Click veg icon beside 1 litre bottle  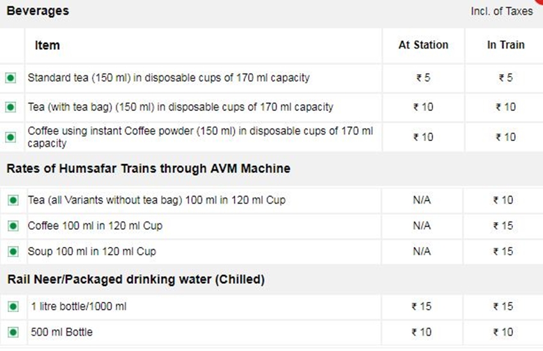[x=13, y=307]
